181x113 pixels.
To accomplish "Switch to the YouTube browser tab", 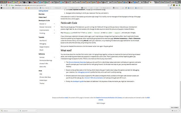I will coord(36,2).
